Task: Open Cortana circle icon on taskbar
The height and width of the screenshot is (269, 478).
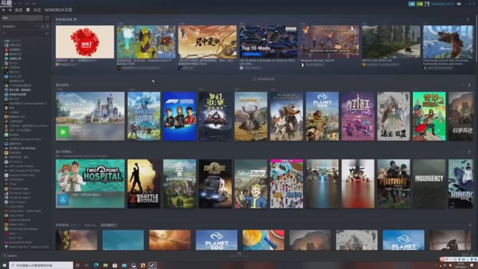Action: point(78,265)
